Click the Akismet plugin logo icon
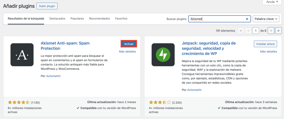This screenshot has width=284, height=119. pos(22,55)
